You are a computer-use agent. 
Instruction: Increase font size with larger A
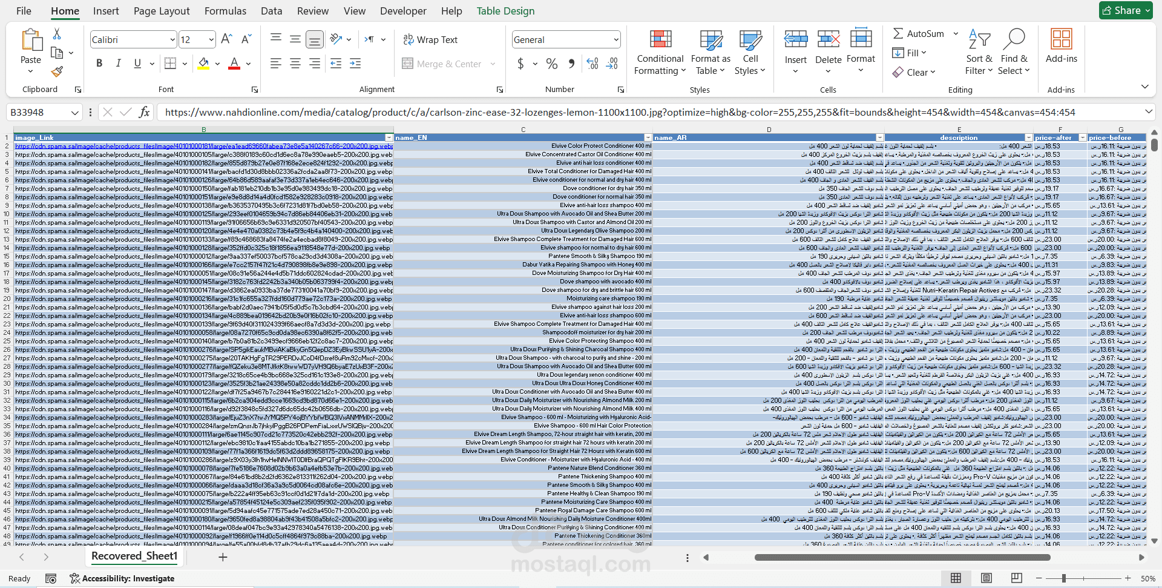[x=227, y=39]
